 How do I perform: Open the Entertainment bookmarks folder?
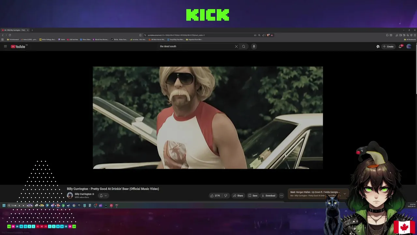[x=13, y=39]
